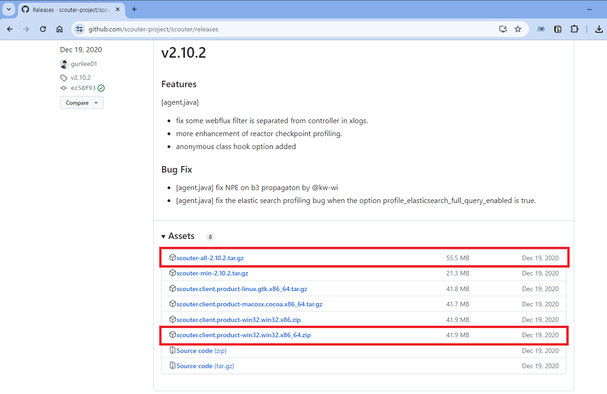607x394 pixels.
Task: Collapse the Assets section
Action: pyautogui.click(x=163, y=236)
